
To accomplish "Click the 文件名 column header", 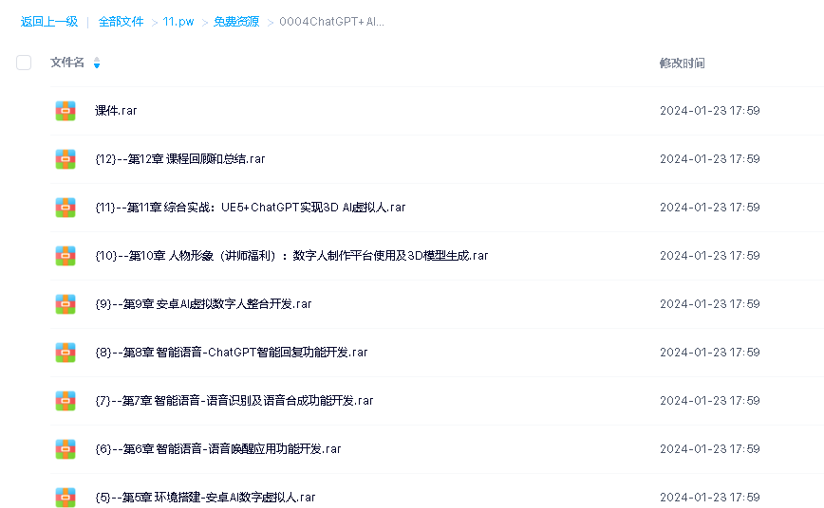I will point(67,63).
